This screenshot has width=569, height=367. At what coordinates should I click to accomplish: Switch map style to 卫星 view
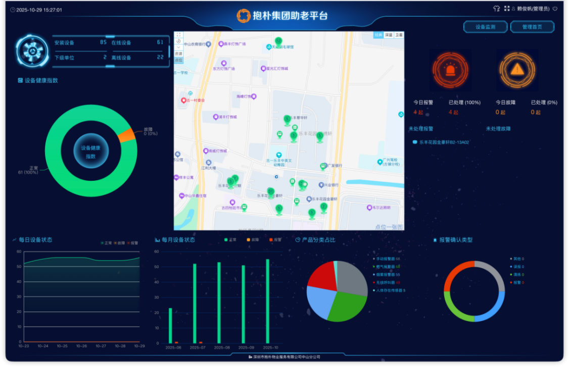tap(399, 35)
